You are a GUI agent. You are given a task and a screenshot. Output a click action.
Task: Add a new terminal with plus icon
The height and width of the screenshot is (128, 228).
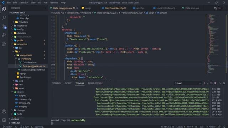point(204,83)
